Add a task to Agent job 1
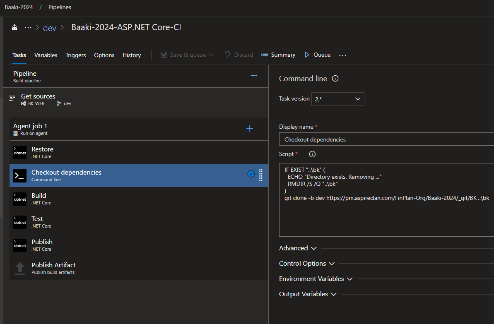This screenshot has width=494, height=324. (250, 128)
